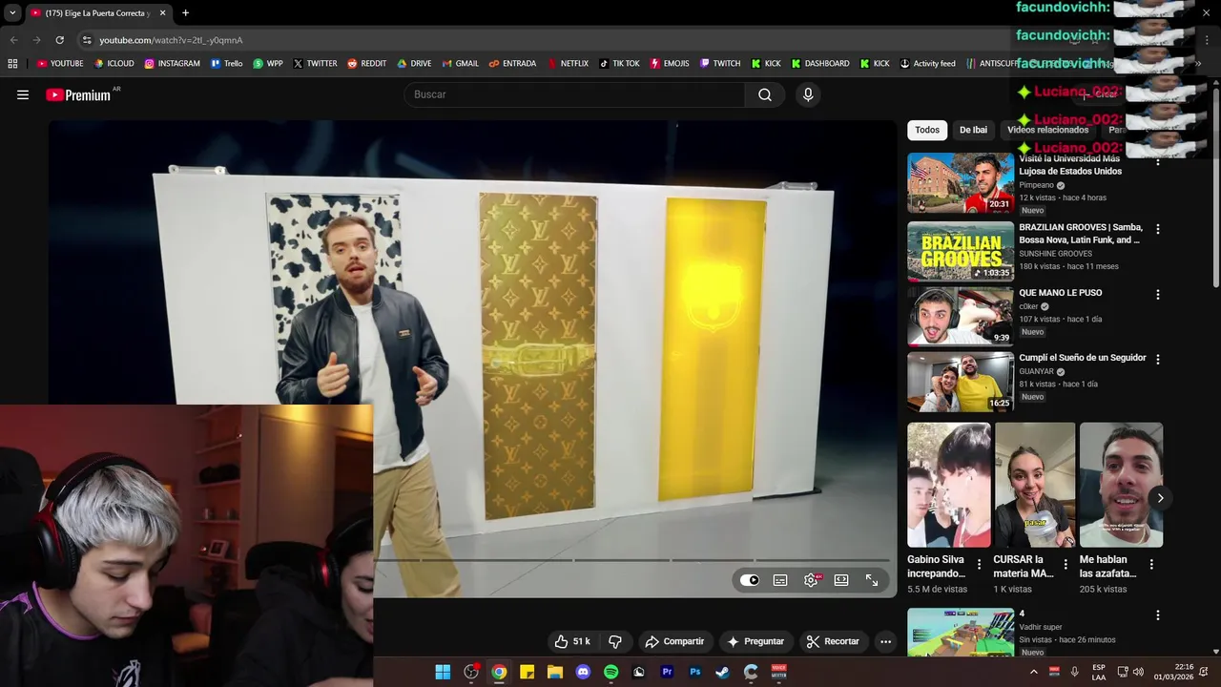The height and width of the screenshot is (687, 1221).
Task: Open the INSTAGRAM bookmark
Action: (172, 64)
